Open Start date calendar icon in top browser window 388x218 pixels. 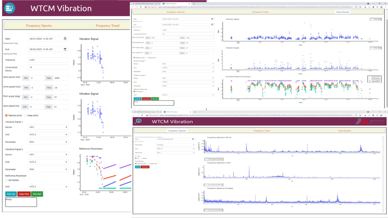pyautogui.click(x=212, y=19)
